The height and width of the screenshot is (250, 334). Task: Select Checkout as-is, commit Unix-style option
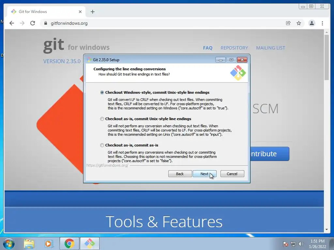(102, 119)
